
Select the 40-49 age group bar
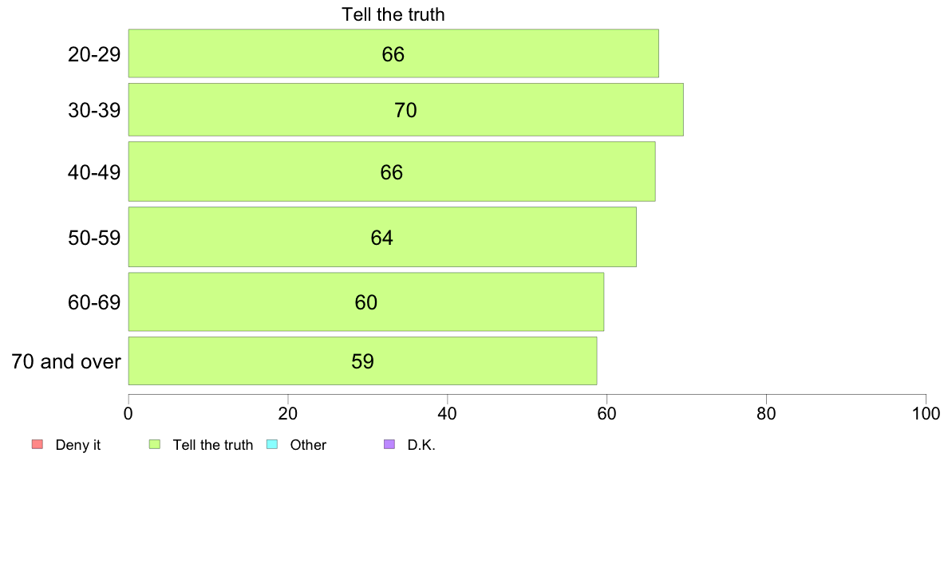point(392,171)
